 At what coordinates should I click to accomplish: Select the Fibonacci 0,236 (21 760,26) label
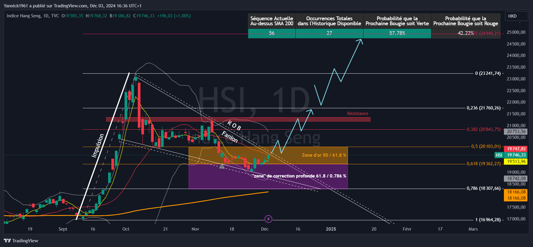484,108
